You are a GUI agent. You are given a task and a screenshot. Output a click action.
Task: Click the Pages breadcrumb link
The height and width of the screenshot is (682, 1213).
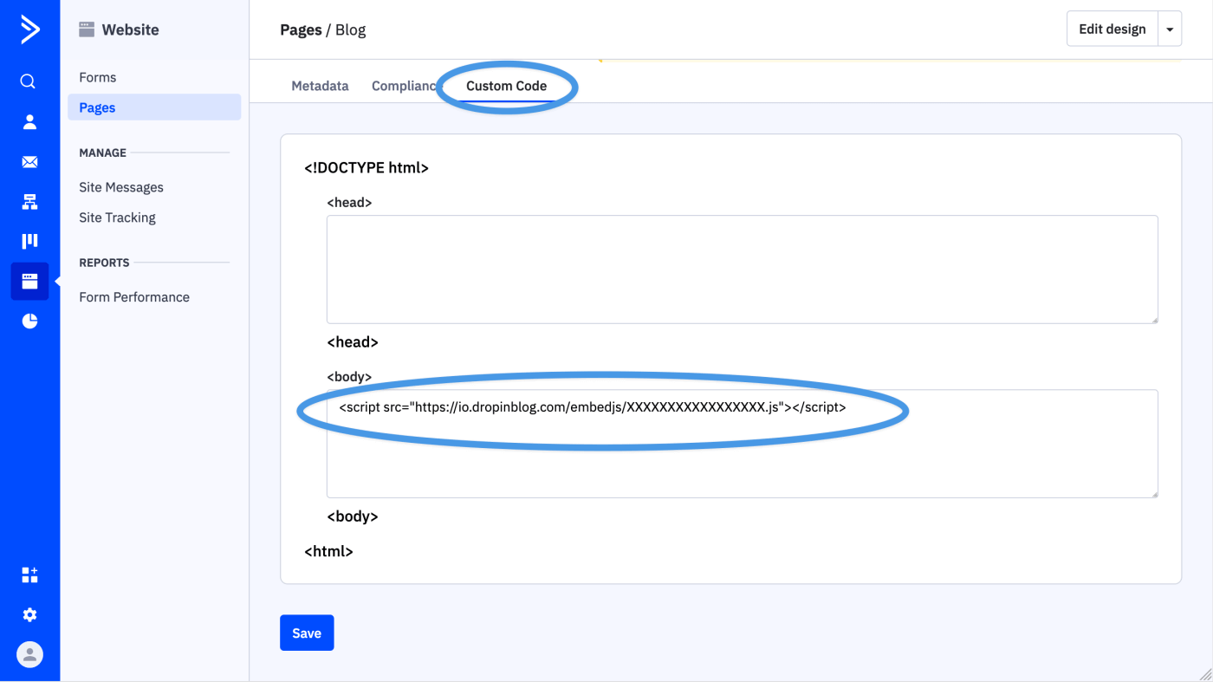tap(301, 29)
